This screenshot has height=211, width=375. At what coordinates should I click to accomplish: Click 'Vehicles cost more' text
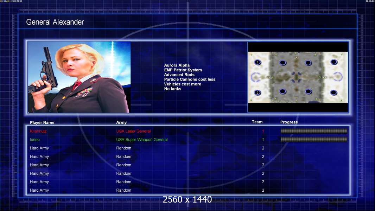(183, 84)
